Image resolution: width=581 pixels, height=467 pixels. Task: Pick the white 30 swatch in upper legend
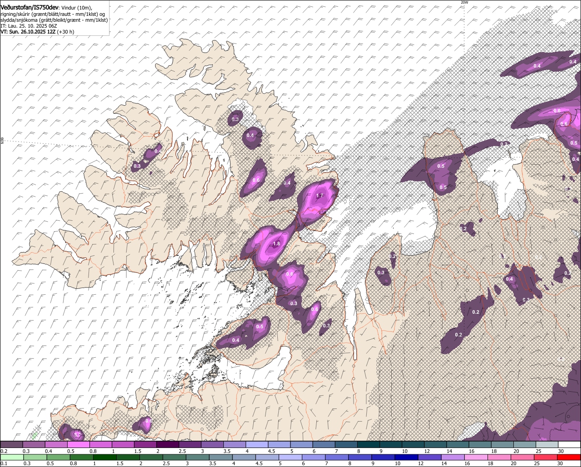pyautogui.click(x=569, y=444)
